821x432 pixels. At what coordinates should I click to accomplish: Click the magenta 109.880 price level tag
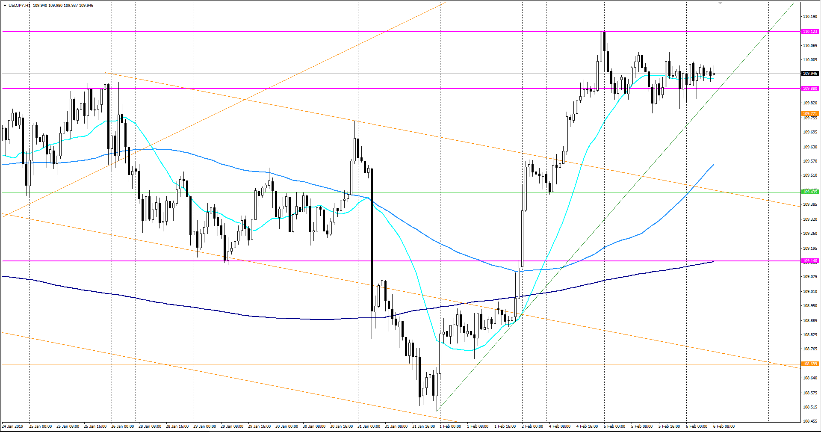coord(810,89)
